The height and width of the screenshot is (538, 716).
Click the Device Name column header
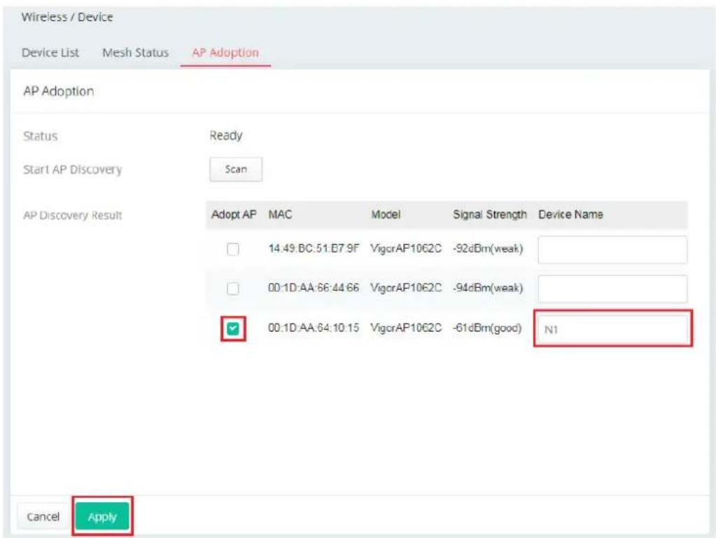pos(571,215)
